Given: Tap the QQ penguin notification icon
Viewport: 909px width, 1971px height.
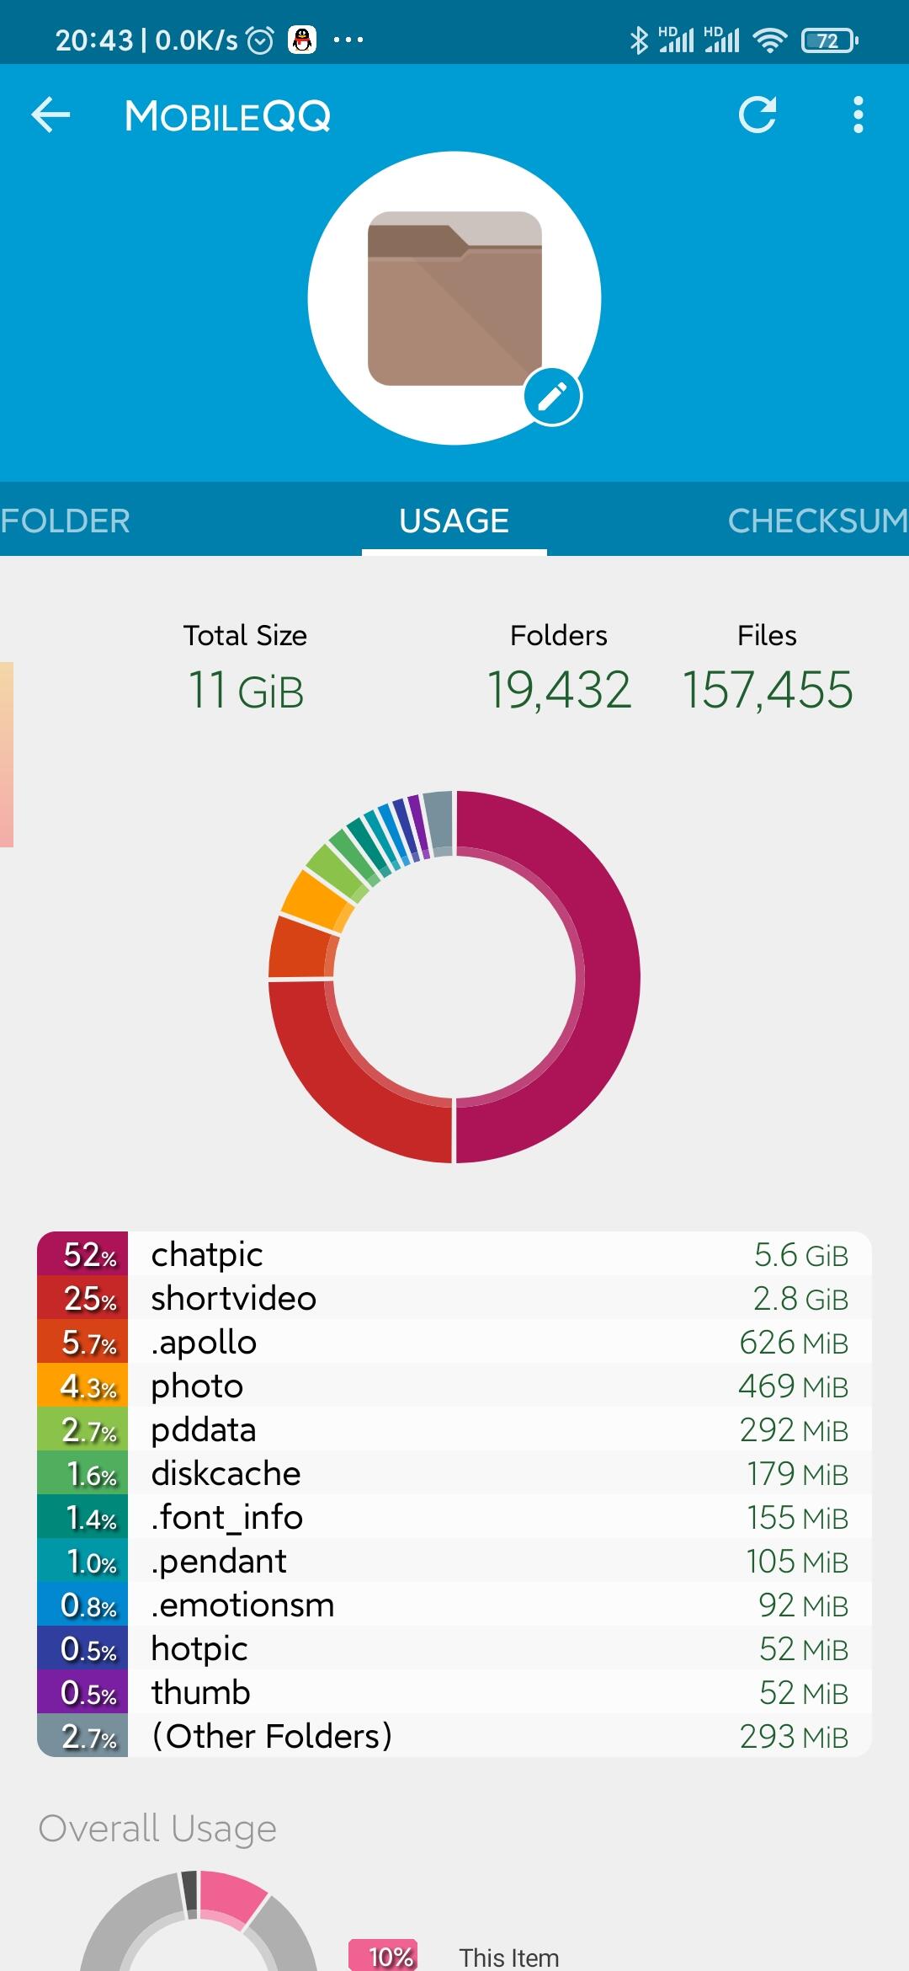Looking at the screenshot, I should tap(302, 40).
